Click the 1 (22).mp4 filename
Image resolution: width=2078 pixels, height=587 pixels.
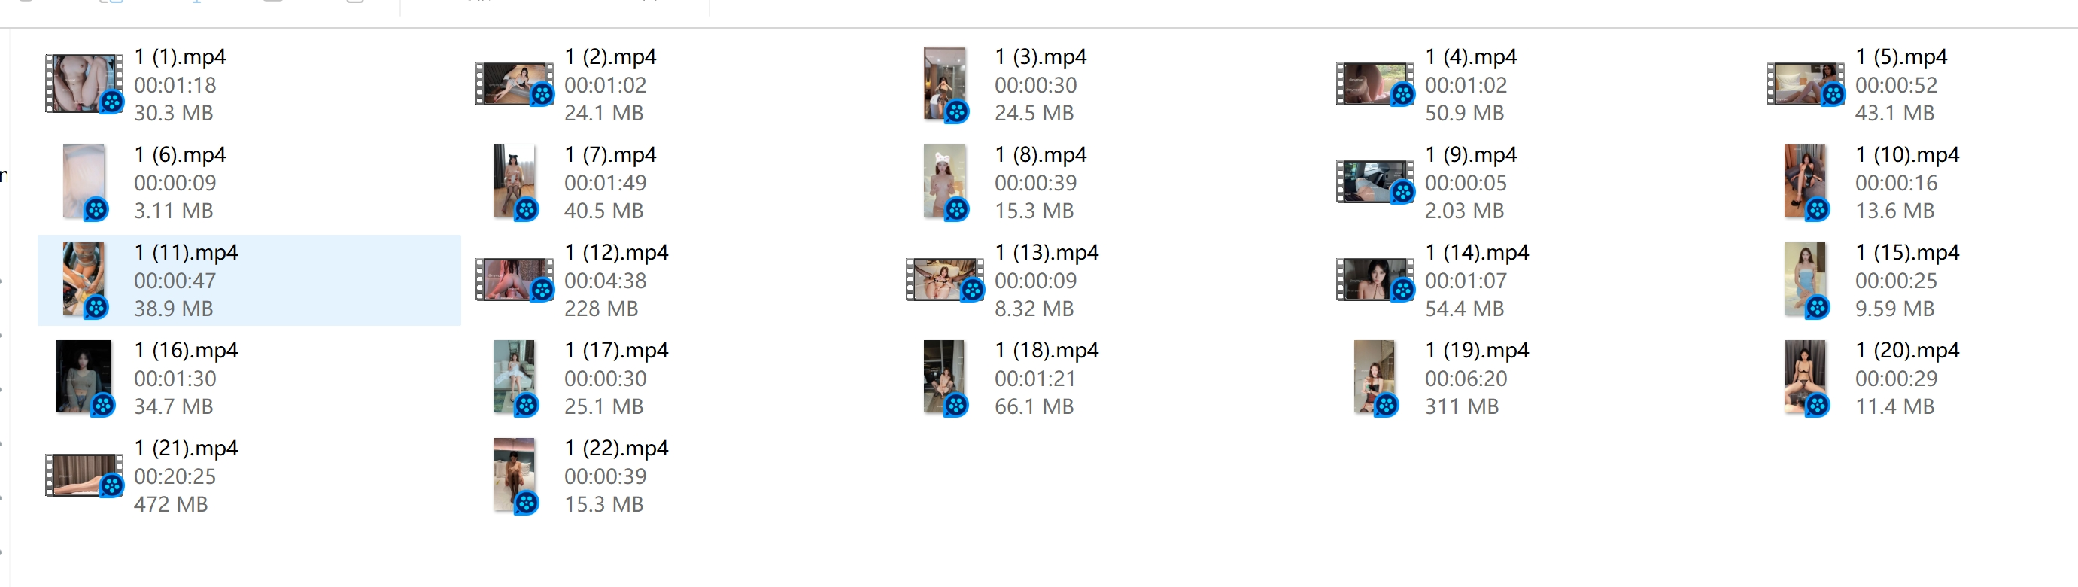click(x=616, y=447)
